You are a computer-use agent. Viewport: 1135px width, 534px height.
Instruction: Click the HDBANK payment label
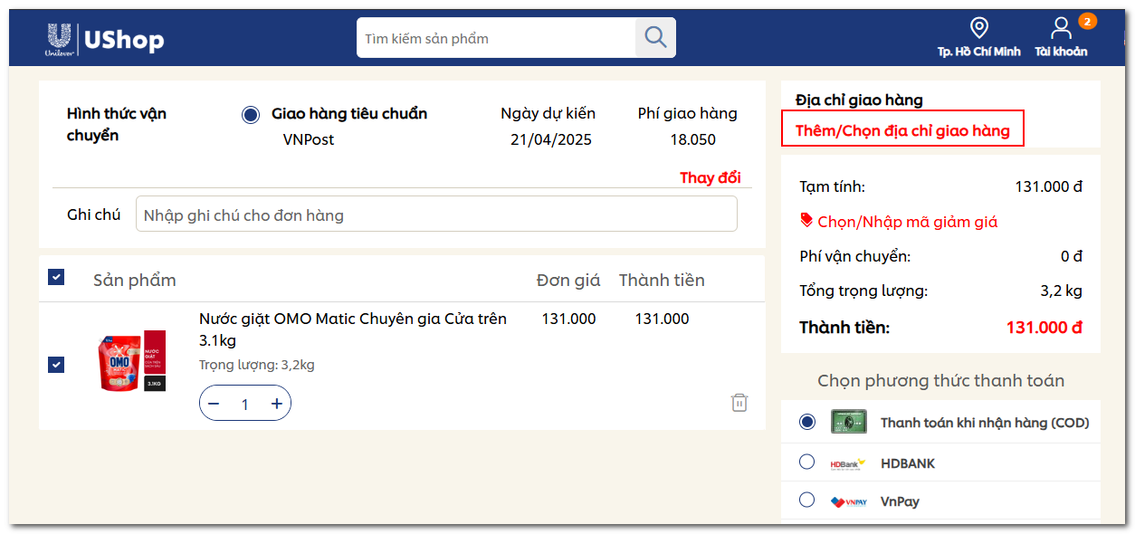pos(908,463)
